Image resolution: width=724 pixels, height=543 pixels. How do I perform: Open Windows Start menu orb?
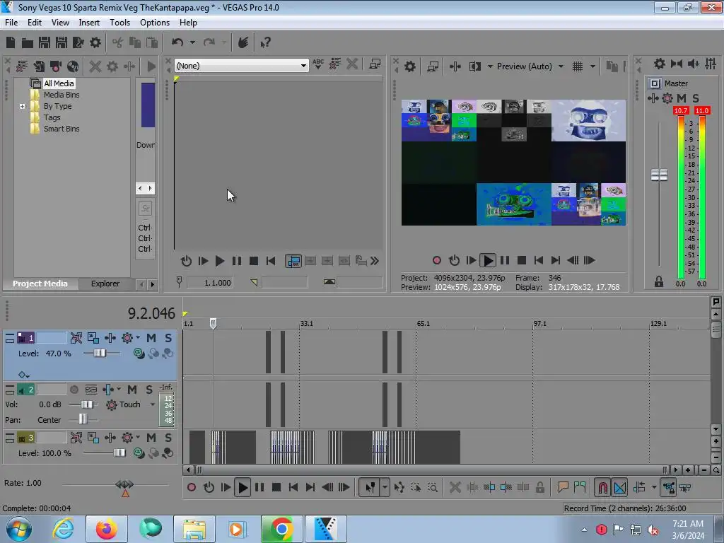(x=18, y=529)
